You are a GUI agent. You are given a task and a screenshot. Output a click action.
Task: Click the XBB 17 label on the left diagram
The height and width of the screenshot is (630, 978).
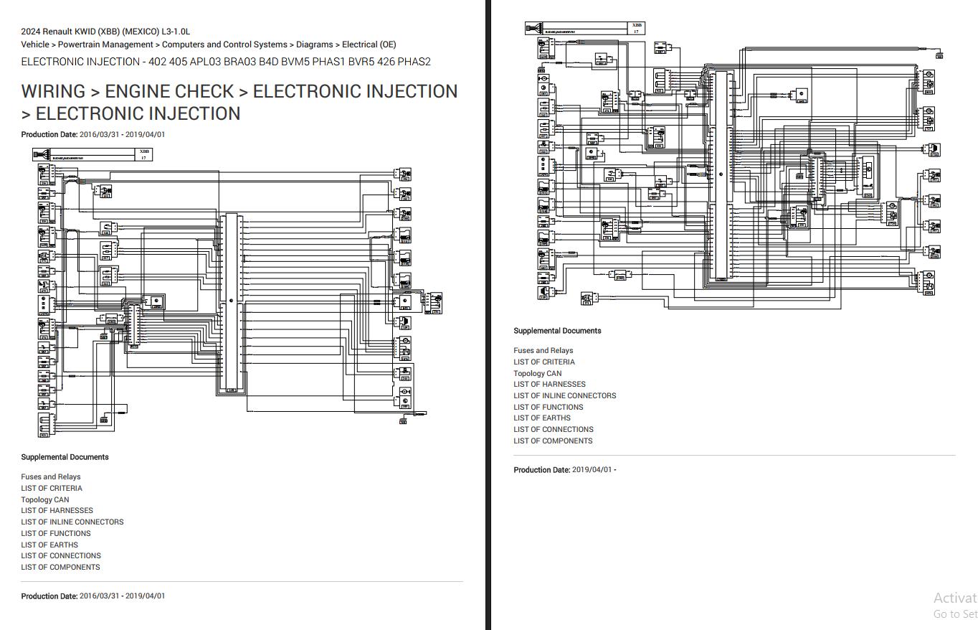[x=144, y=154]
